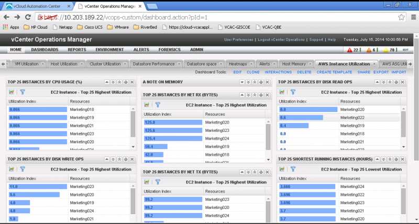Open the FORENSICS menu
The width and height of the screenshot is (419, 224).
coord(169,50)
